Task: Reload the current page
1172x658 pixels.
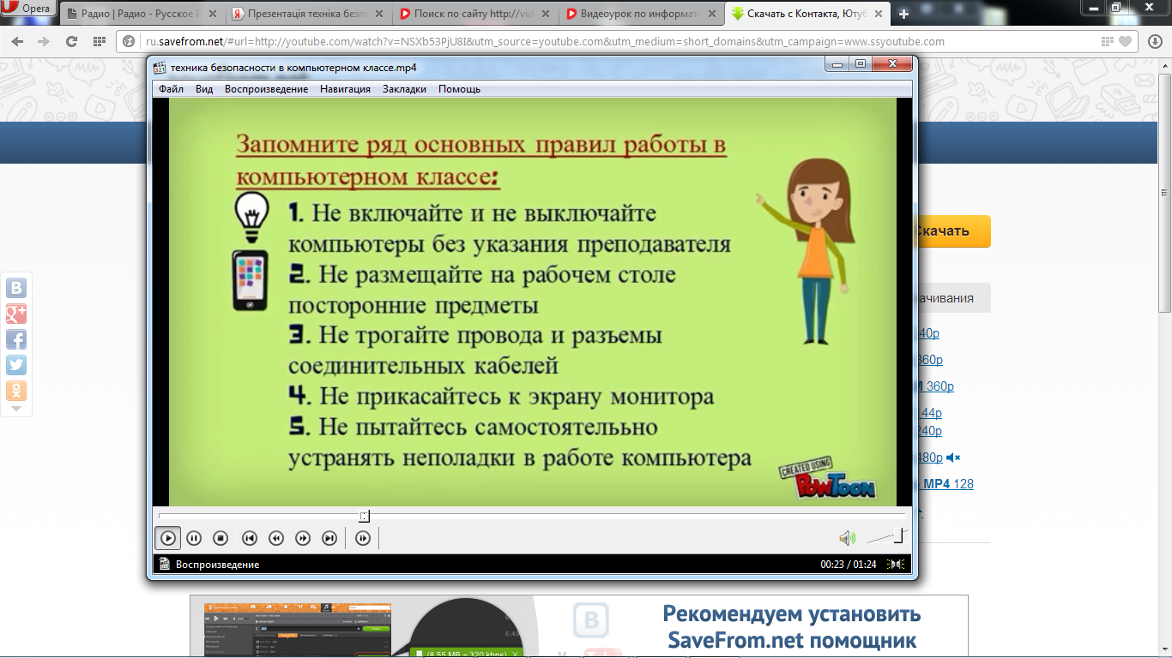Action: pyautogui.click(x=71, y=41)
